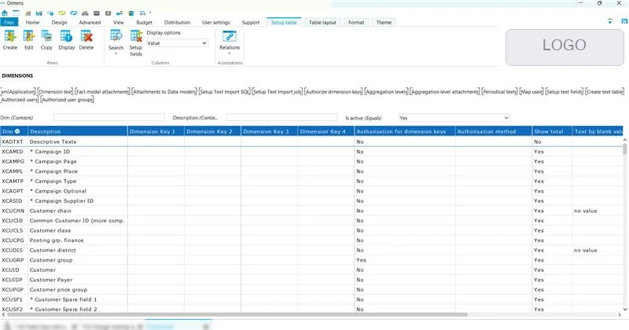Viewport: 629px width, 330px height.
Task: Click the Dimension Key 1 column header
Action: [156, 131]
